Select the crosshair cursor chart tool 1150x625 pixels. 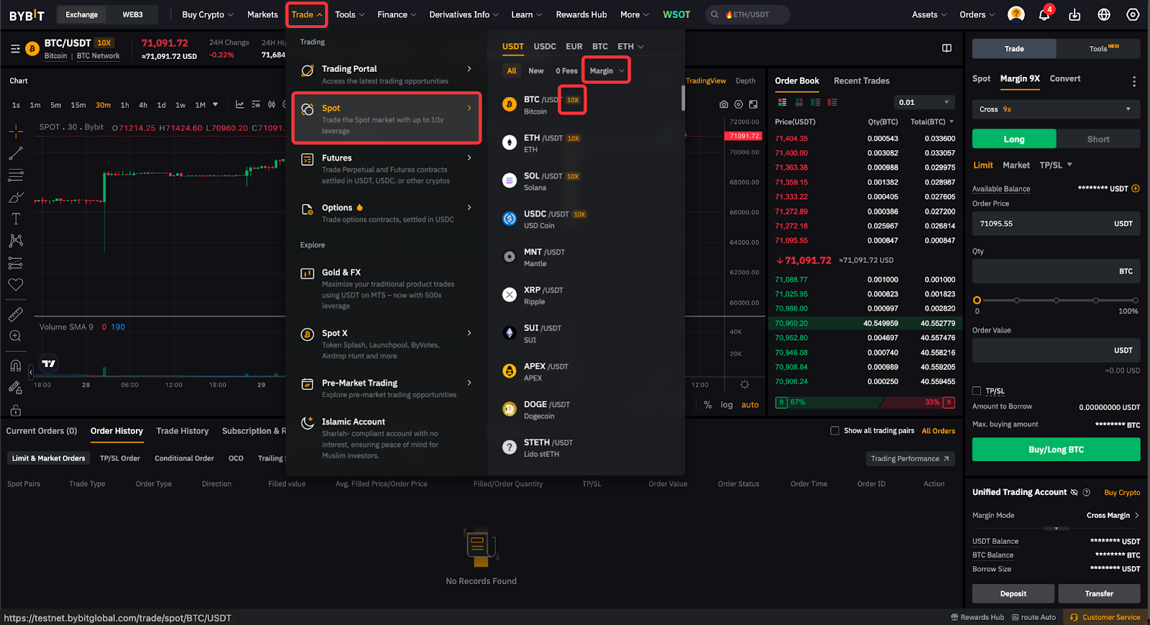tap(16, 131)
